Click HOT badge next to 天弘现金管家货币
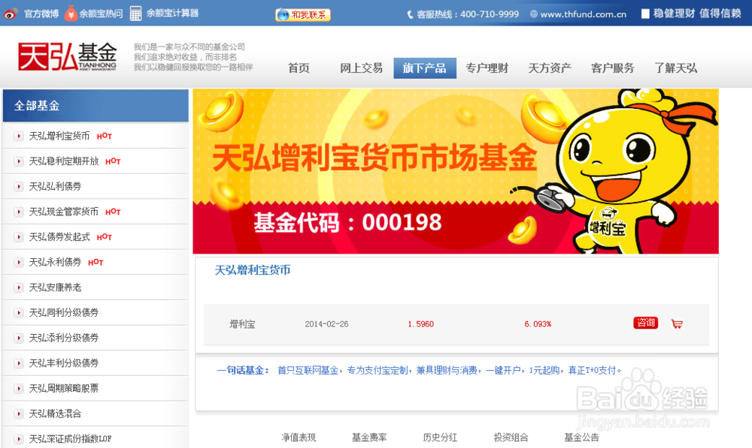Screen dimensions: 752x448 [113, 212]
